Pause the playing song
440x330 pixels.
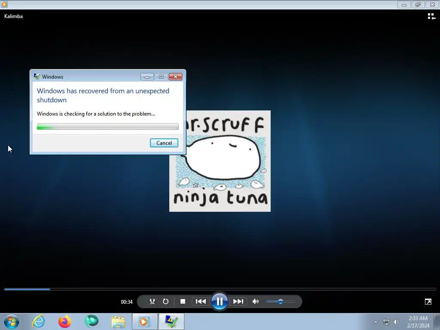click(220, 301)
